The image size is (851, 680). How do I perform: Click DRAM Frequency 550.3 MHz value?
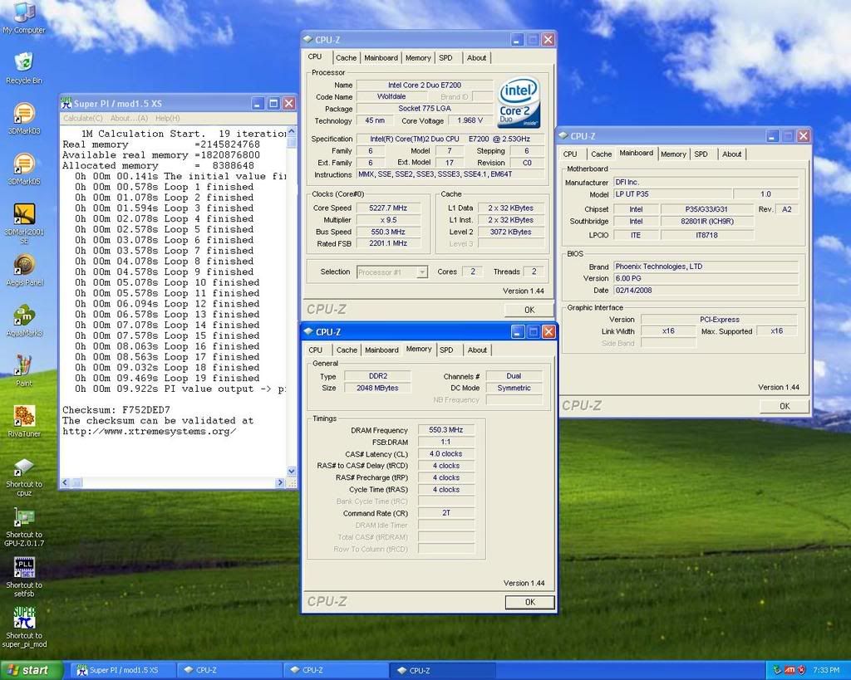coord(445,430)
